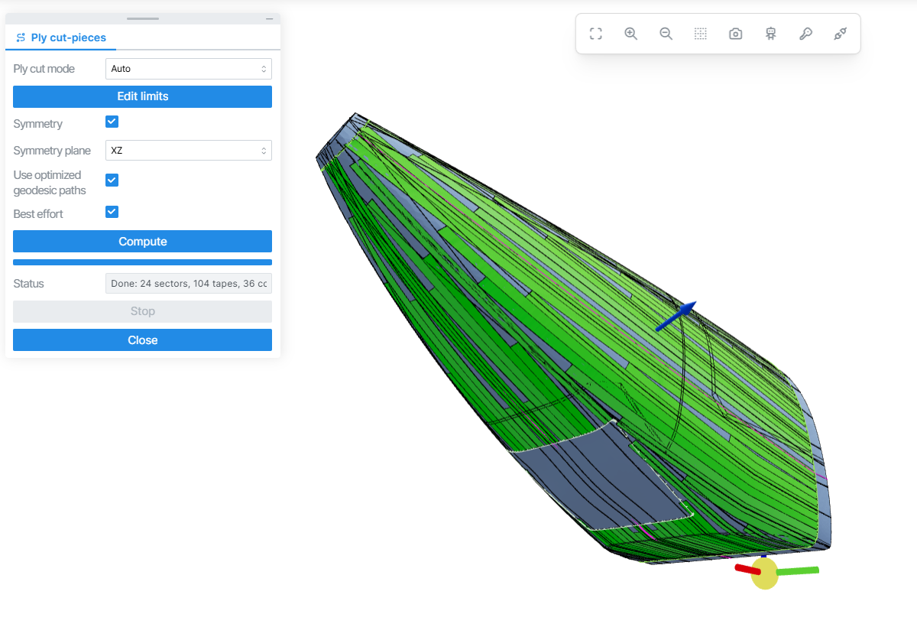The height and width of the screenshot is (624, 917).
Task: Click the Status label
Action: click(x=28, y=284)
